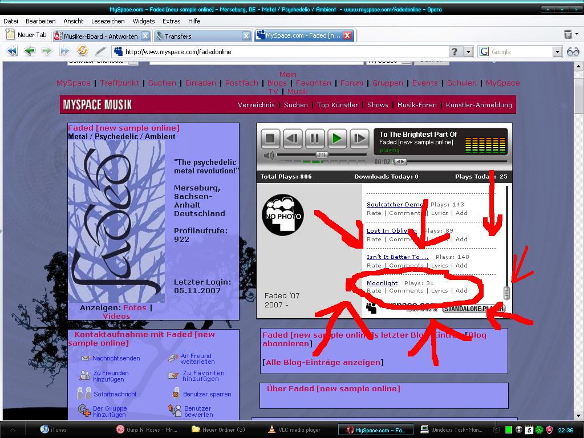Click the playlist scrollbar handle in the player
The height and width of the screenshot is (438, 584).
coord(506,293)
